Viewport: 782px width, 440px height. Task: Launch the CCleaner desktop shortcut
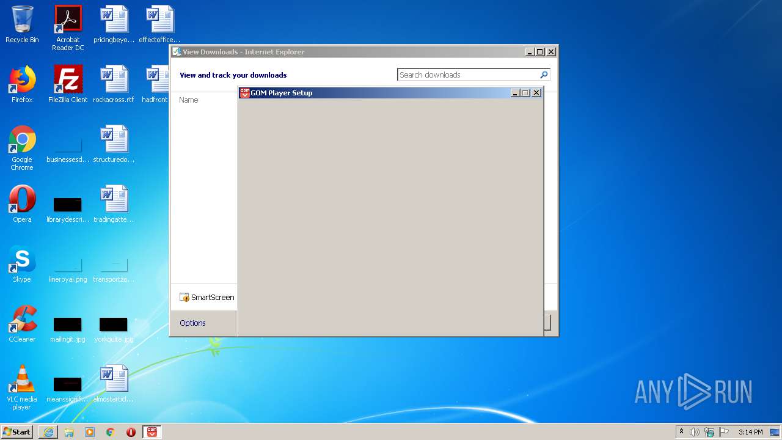tap(22, 324)
